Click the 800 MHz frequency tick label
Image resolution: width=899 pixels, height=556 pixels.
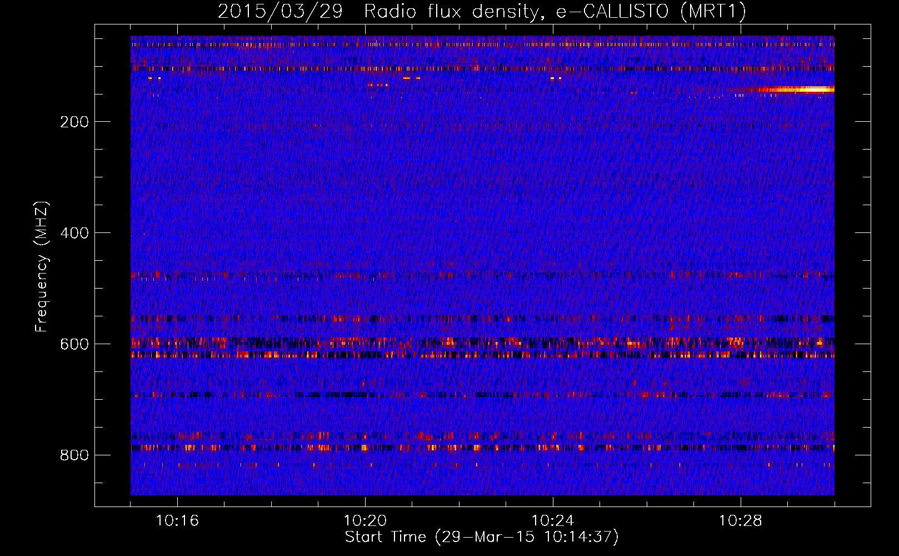(x=74, y=455)
